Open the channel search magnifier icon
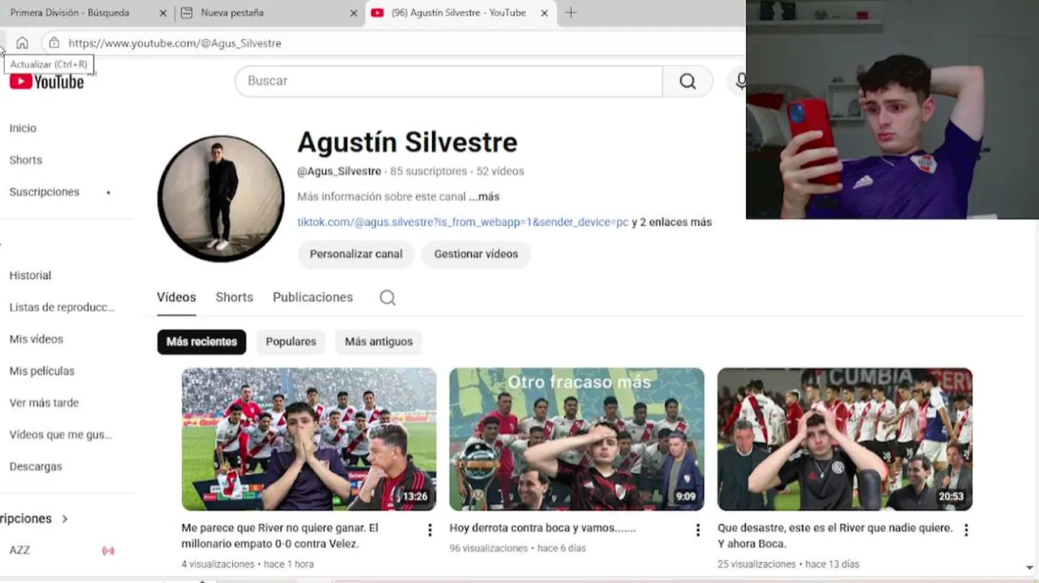This screenshot has height=583, width=1039. (x=388, y=298)
